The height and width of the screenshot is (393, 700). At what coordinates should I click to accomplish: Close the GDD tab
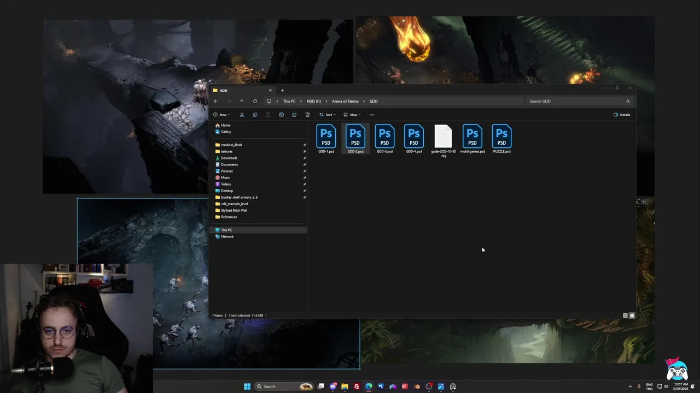270,90
